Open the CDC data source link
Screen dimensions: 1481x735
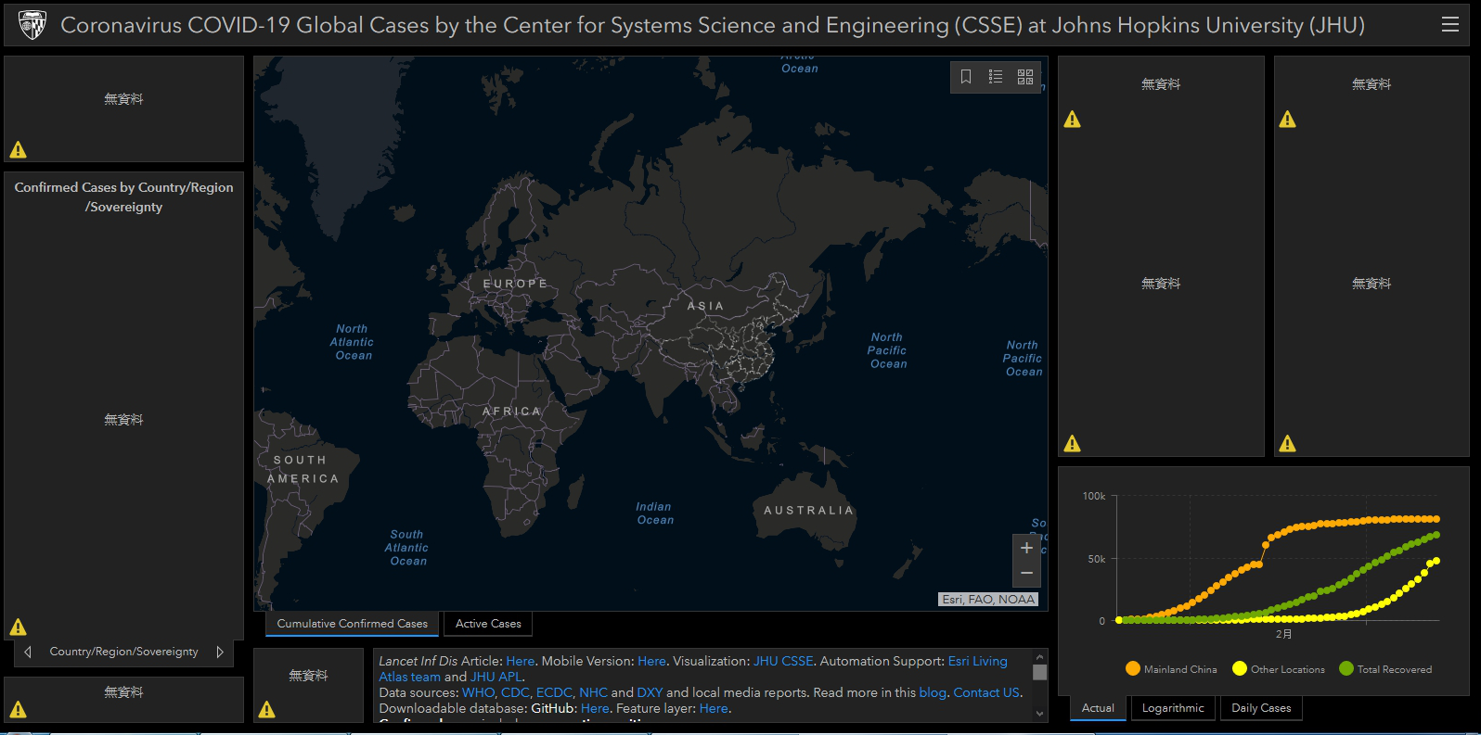(x=515, y=692)
